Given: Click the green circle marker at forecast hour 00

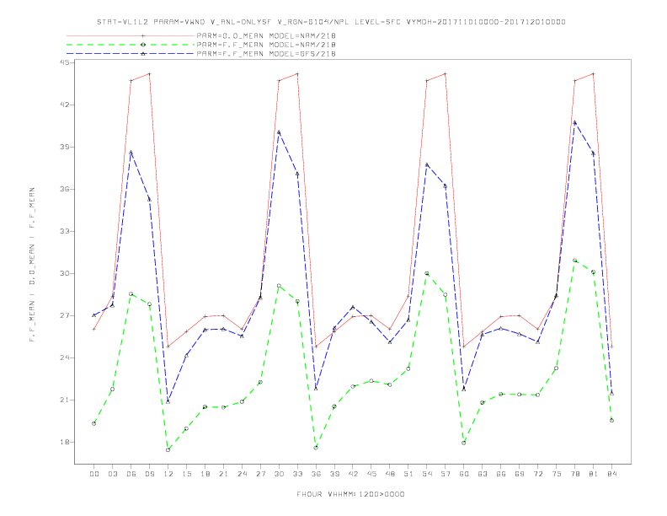Looking at the screenshot, I should click(94, 423).
